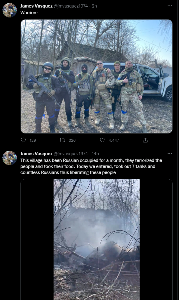Open James Vasquez name on Warriors tweet

pos(36,6)
